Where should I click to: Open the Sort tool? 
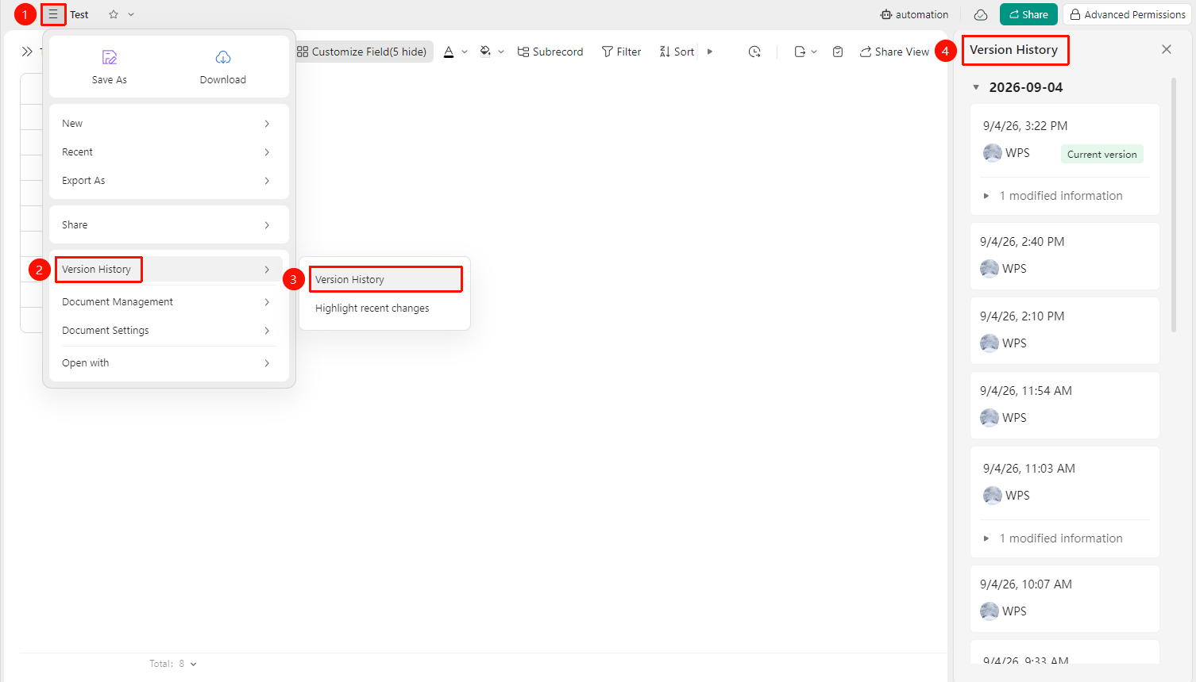point(677,52)
